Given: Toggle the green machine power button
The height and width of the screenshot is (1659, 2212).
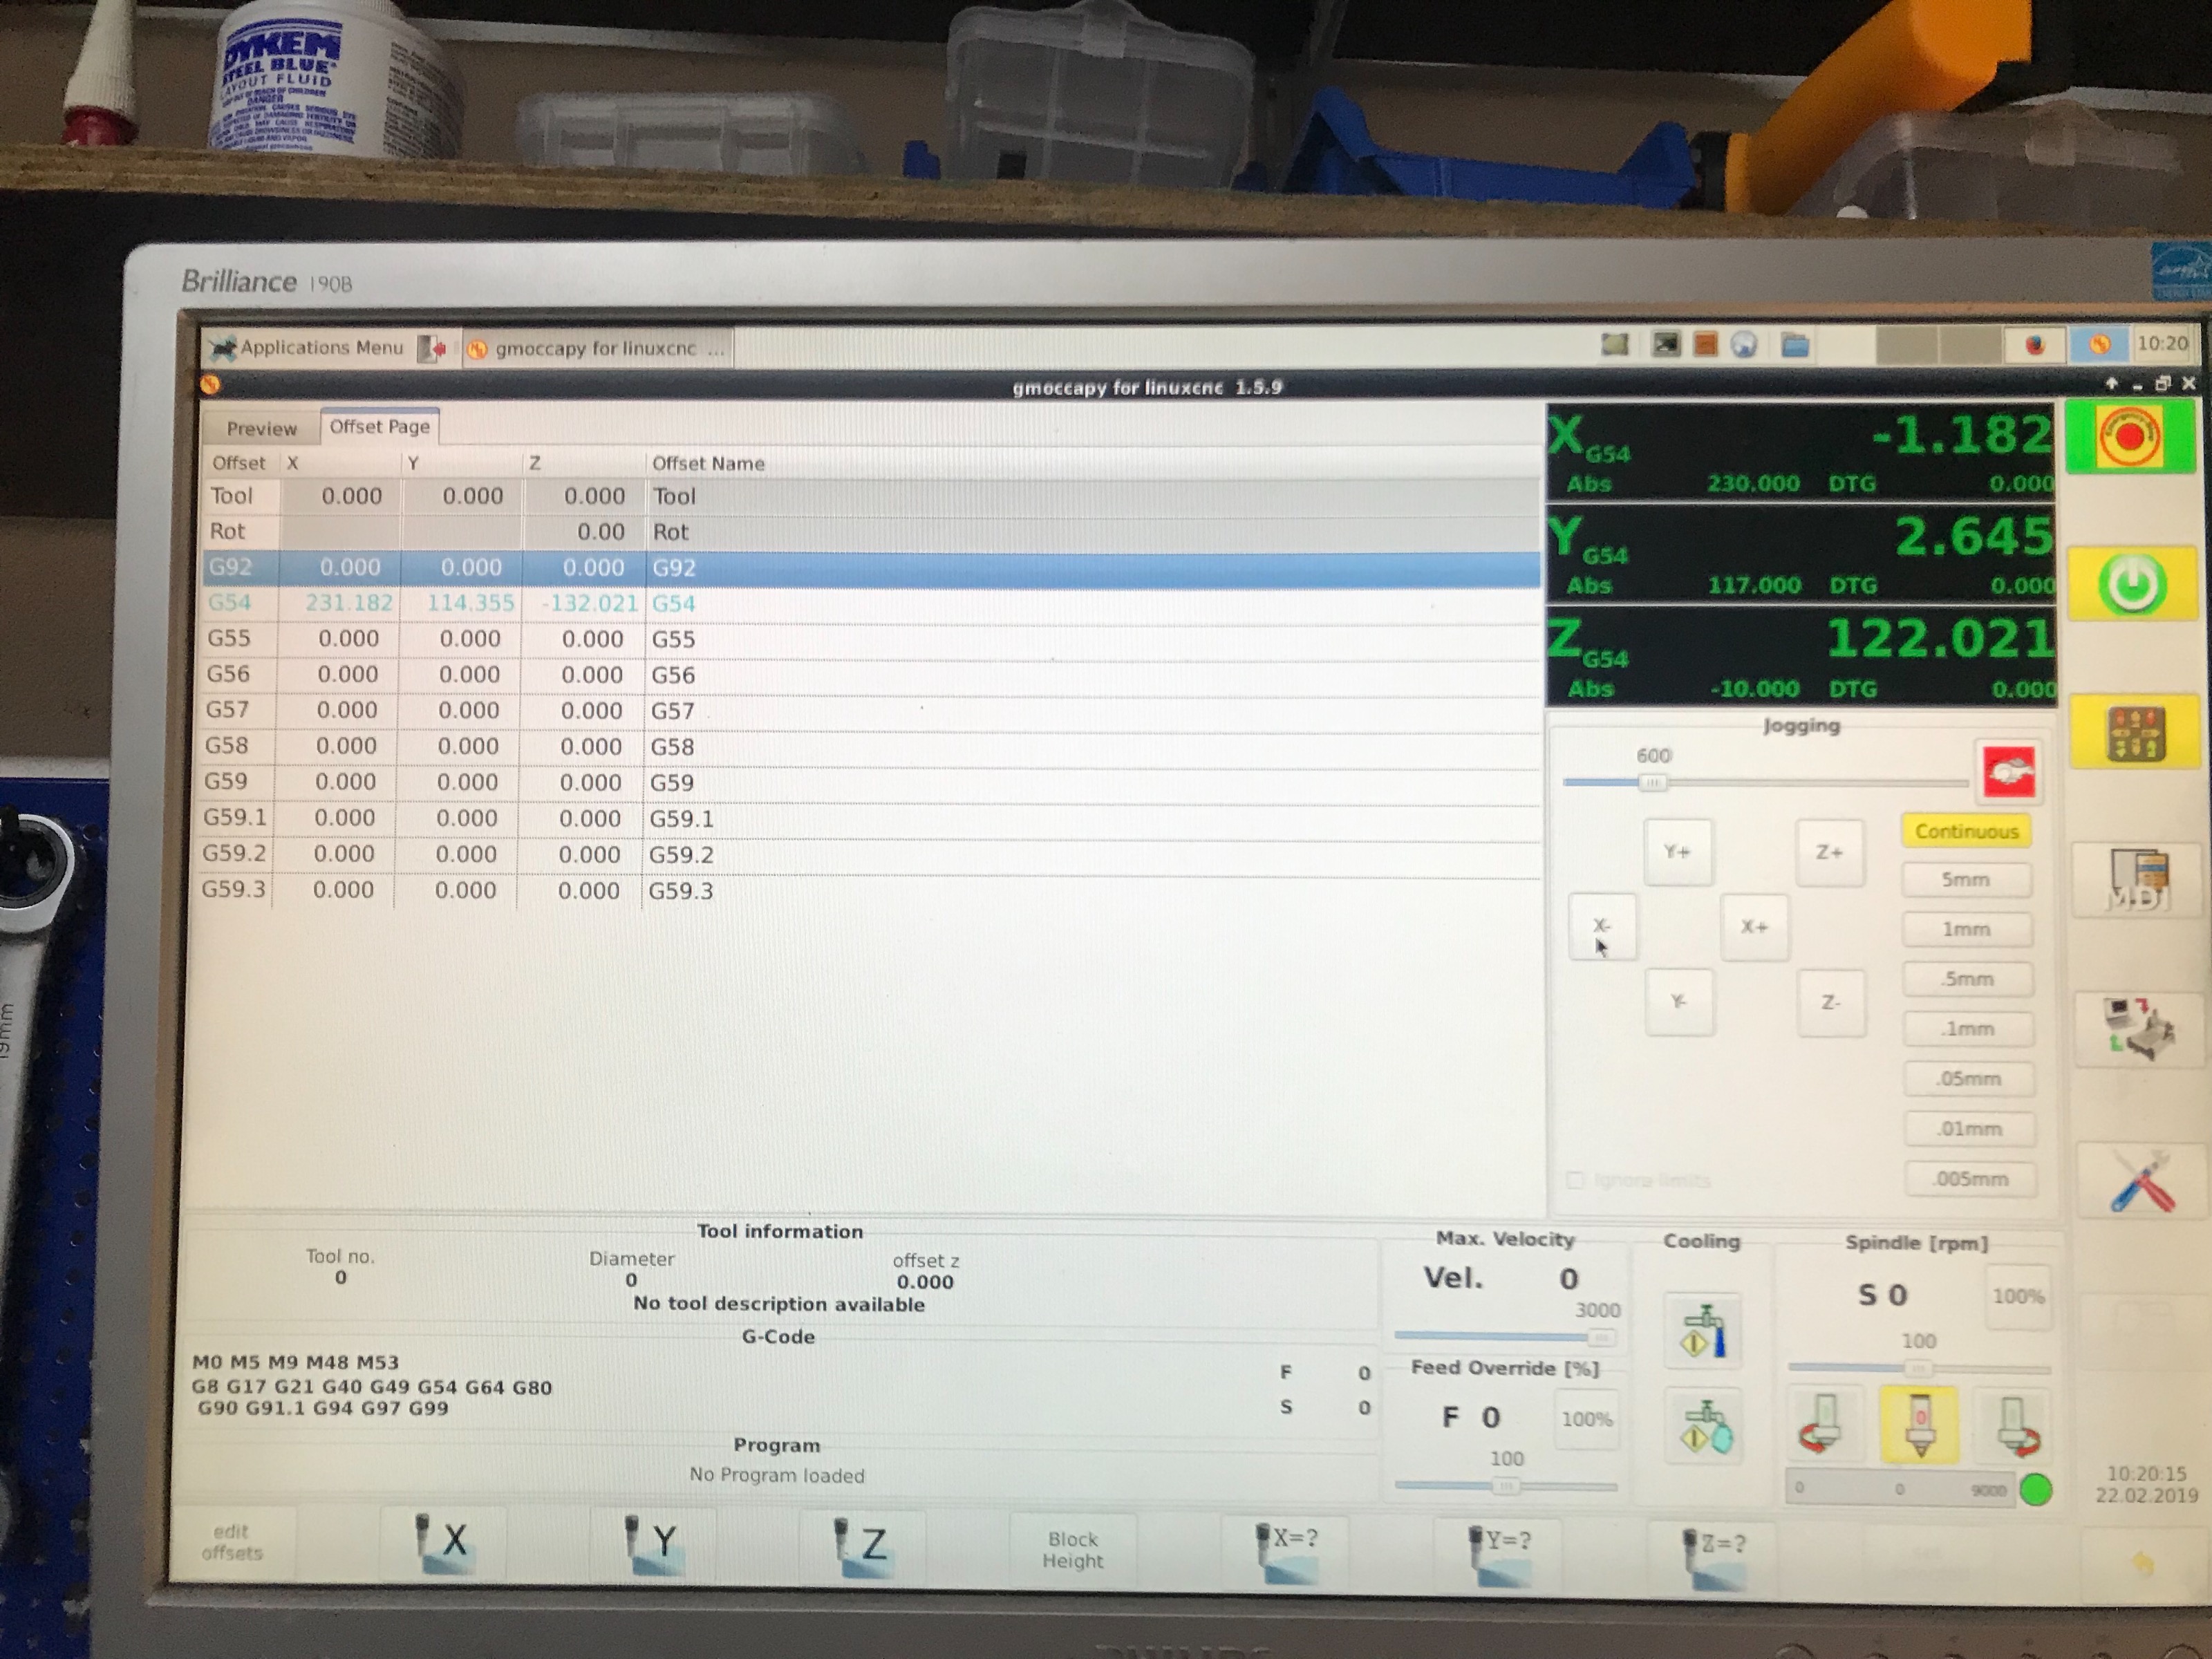Looking at the screenshot, I should pos(2133,583).
